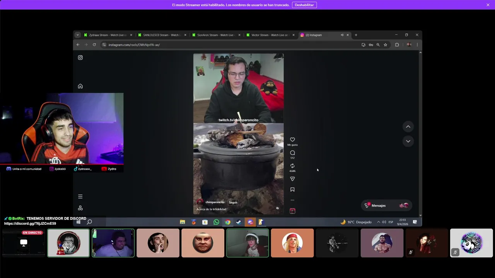Open the apps icon below the hamburger menu
Screen dimensions: 495x278
coord(80,208)
